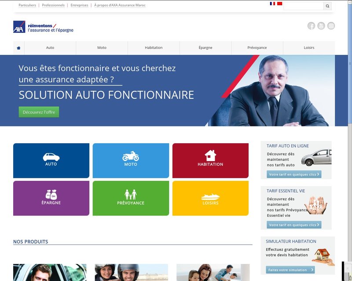352x281 pixels.
Task: Open the Épargne menu tab
Action: (x=205, y=48)
